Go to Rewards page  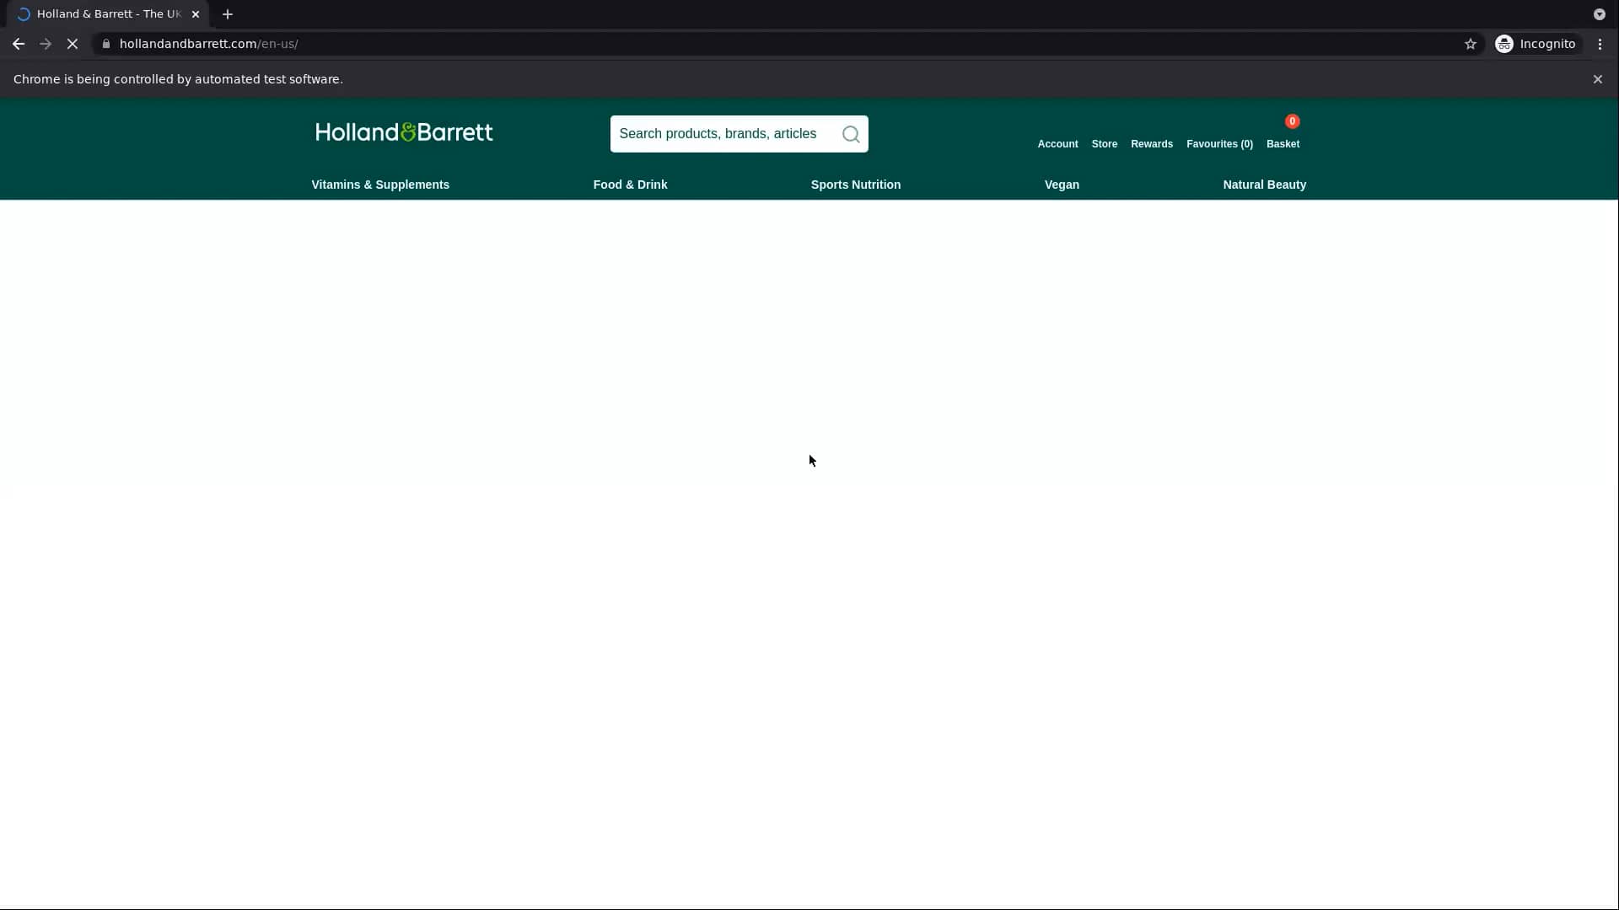click(x=1151, y=144)
